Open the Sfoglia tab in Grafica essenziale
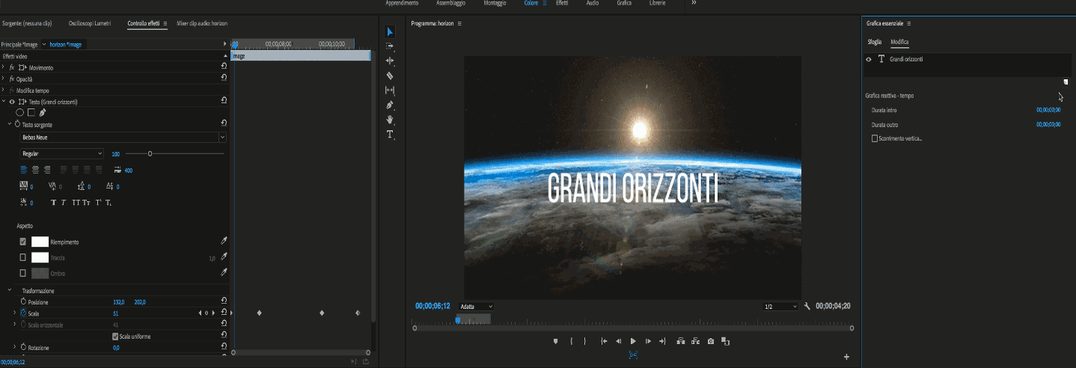Screen dimensions: 1076x368 874,42
